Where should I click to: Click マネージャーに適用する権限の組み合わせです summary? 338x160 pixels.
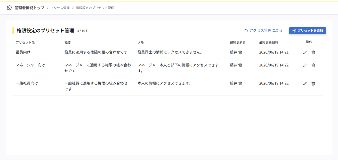[98, 68]
